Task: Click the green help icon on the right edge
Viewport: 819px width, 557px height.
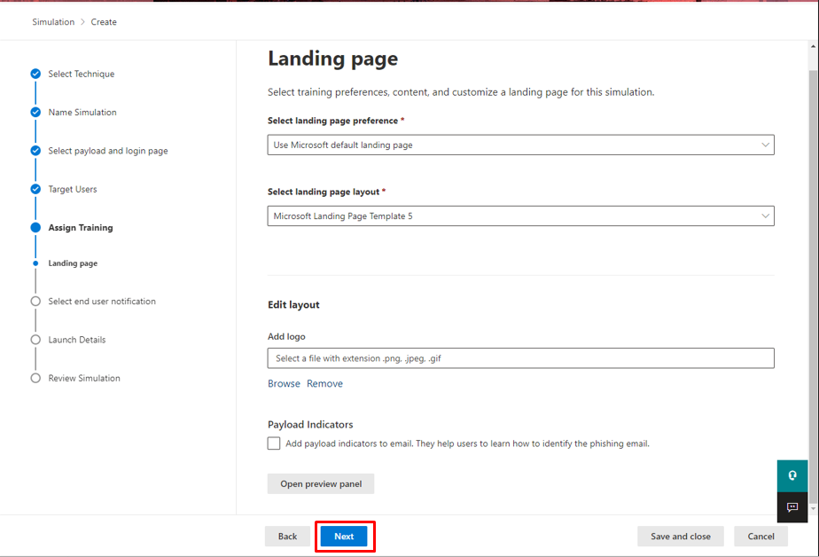Action: pyautogui.click(x=792, y=475)
